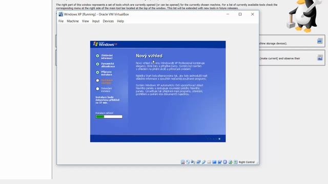Click the storage devices description in background Manager
Image resolution: width=328 pixels, height=184 pixels.
point(273,43)
